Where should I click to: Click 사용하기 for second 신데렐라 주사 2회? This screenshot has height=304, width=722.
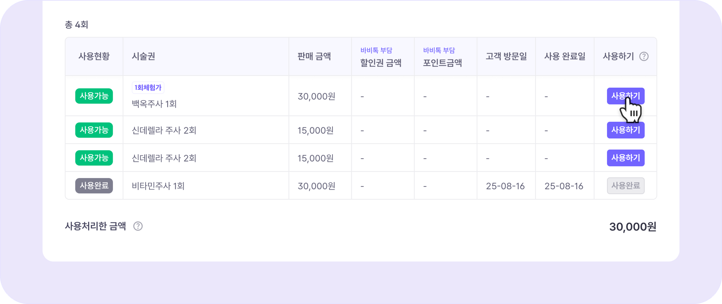625,158
